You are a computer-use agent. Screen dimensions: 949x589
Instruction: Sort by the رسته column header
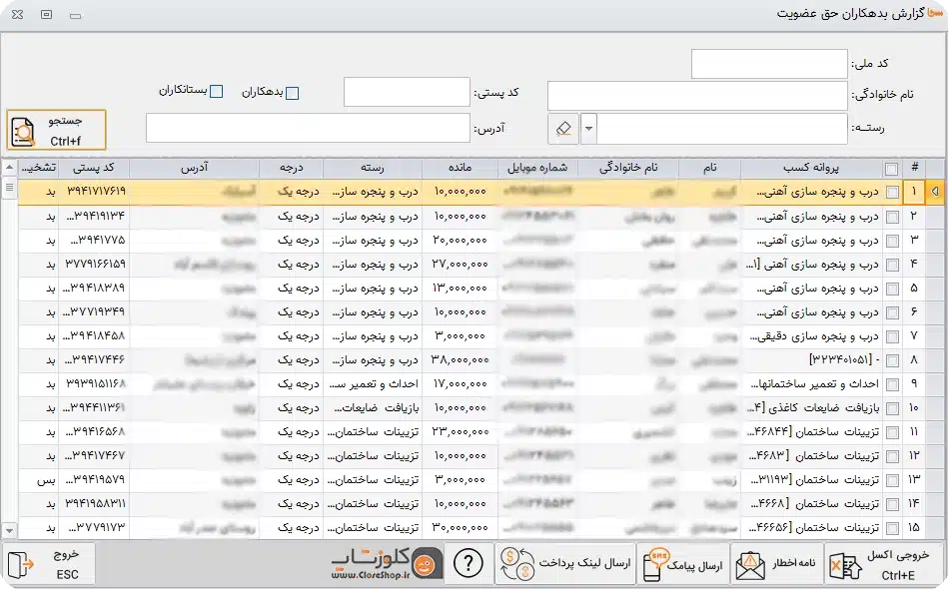coord(373,168)
